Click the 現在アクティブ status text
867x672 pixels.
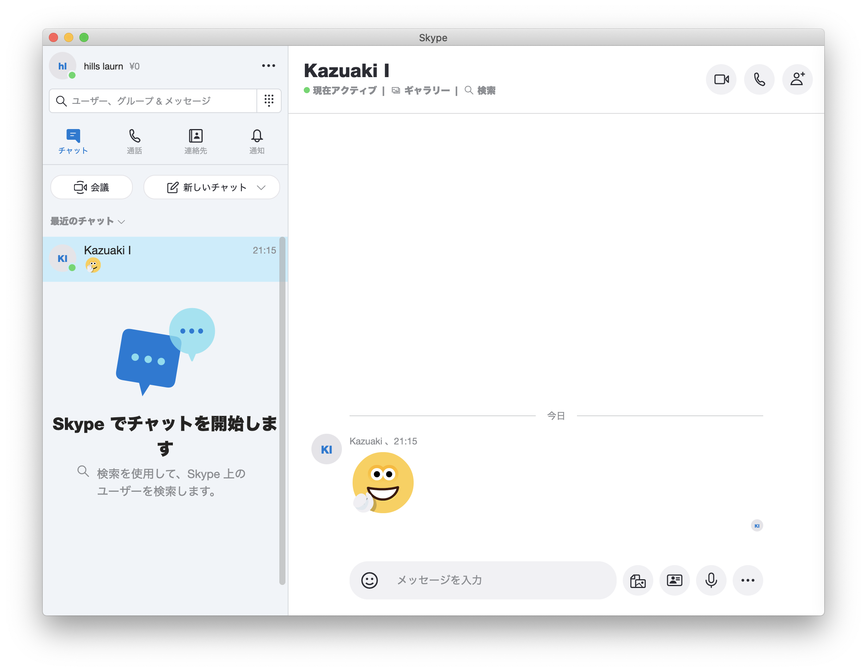[345, 90]
